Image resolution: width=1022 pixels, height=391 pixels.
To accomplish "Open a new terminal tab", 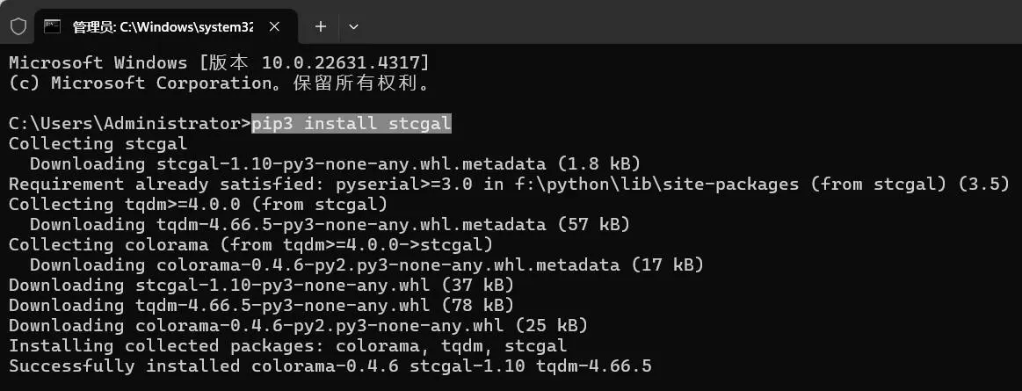I will 321,26.
